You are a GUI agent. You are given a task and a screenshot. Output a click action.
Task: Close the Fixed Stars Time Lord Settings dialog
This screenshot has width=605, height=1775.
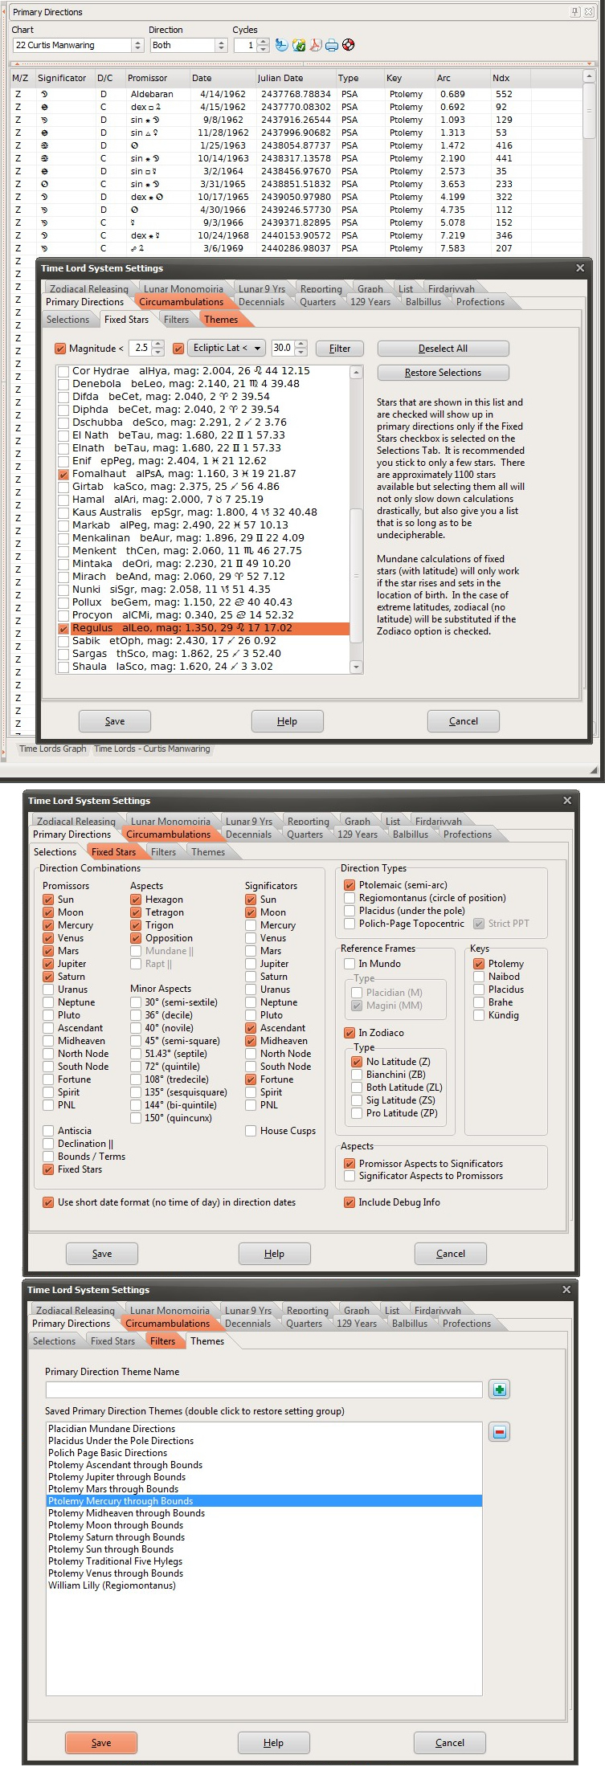point(581,268)
